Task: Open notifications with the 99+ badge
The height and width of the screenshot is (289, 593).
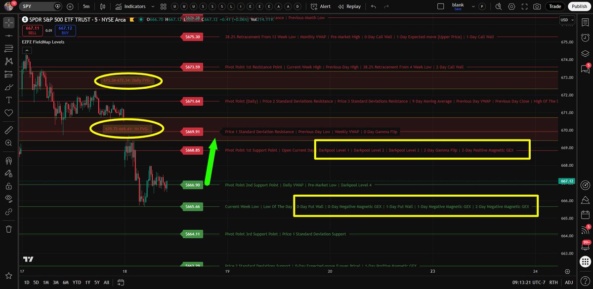Action: click(585, 246)
